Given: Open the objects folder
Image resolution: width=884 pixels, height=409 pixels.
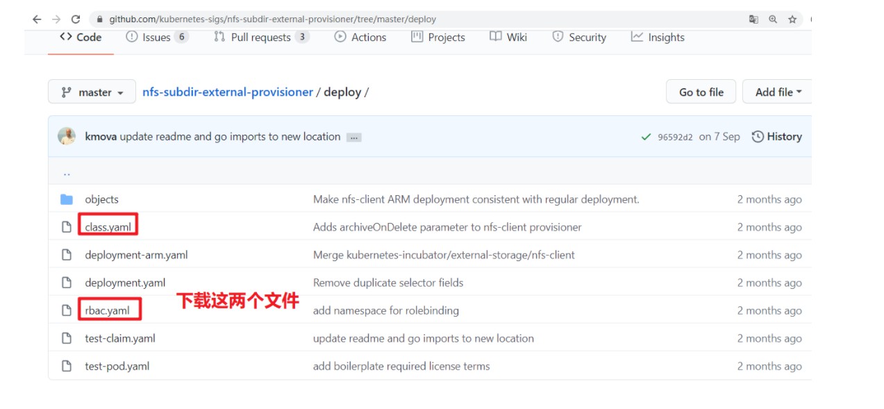Looking at the screenshot, I should click(102, 199).
